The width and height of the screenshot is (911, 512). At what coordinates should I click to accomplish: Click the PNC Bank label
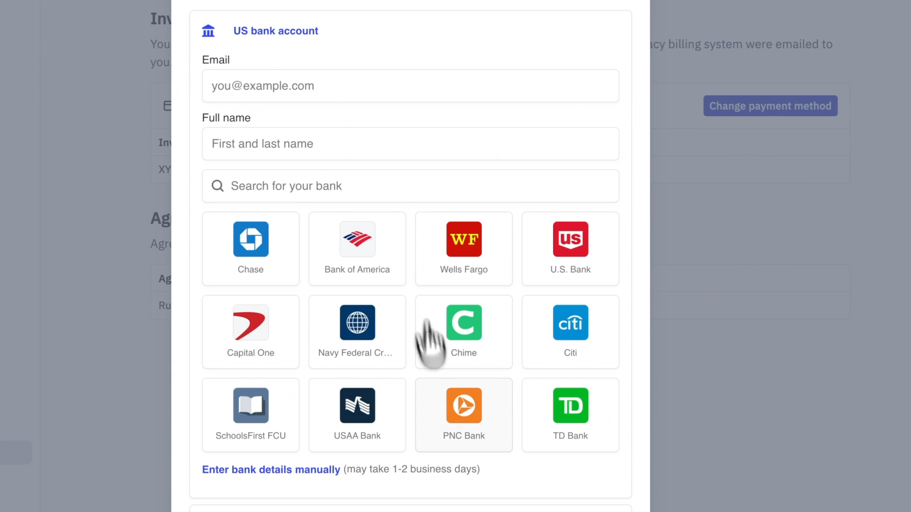click(x=464, y=436)
